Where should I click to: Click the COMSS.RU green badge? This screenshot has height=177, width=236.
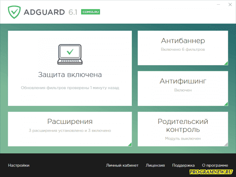(x=90, y=12)
